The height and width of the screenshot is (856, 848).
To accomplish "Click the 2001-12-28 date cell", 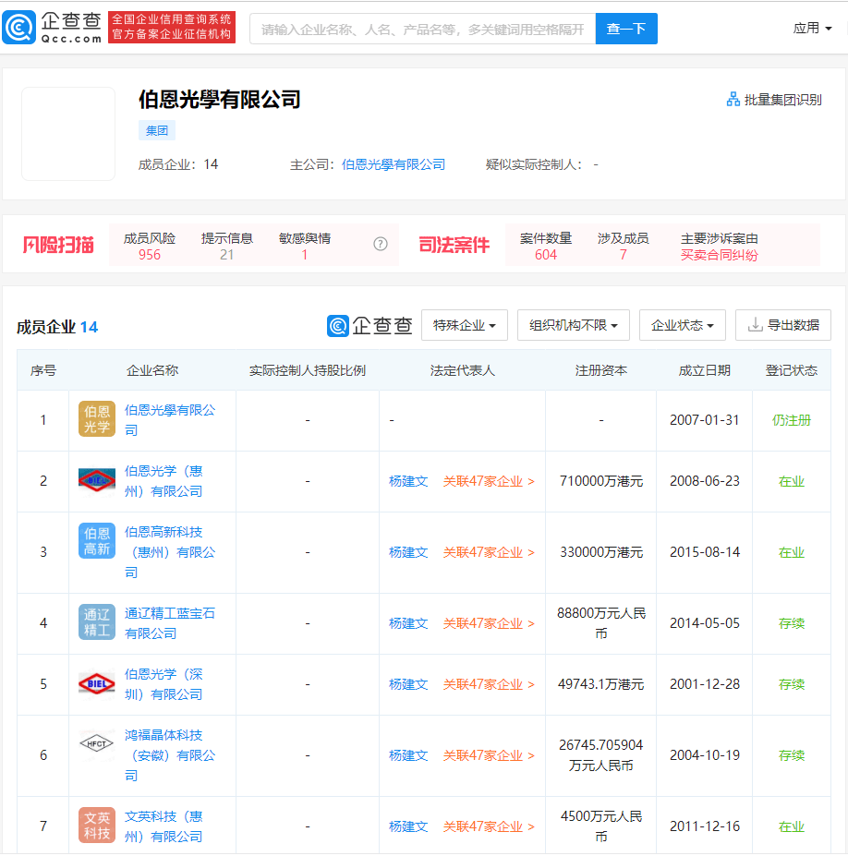I will point(705,684).
